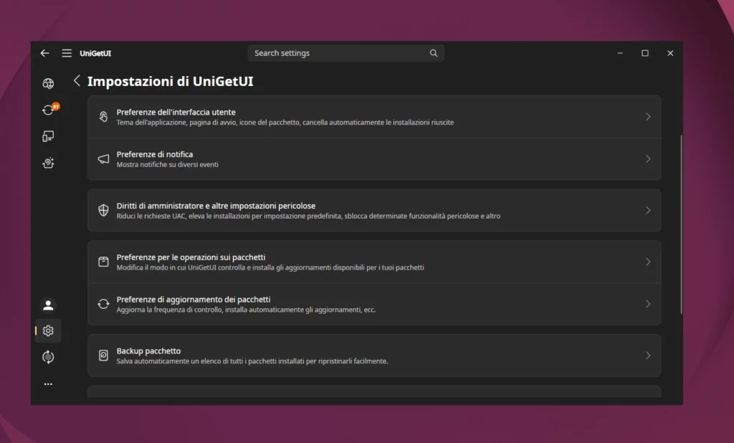Click description starting 'Riduci le richieste UAC'

[x=308, y=216]
